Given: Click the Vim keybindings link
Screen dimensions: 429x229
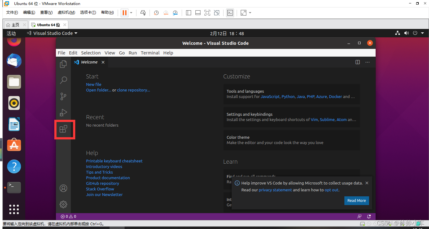Looking at the screenshot, I should click(x=314, y=119).
